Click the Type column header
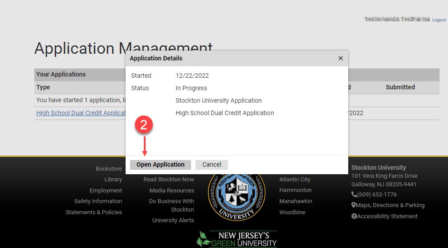Viewport: 448px width, 248px height. [43, 87]
